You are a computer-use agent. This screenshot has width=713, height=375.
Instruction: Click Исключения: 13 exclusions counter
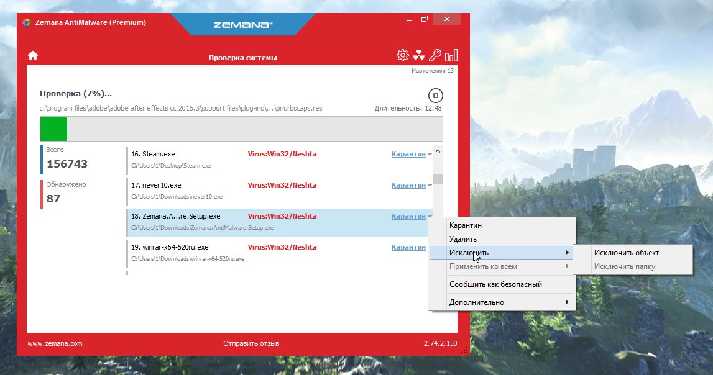(433, 71)
